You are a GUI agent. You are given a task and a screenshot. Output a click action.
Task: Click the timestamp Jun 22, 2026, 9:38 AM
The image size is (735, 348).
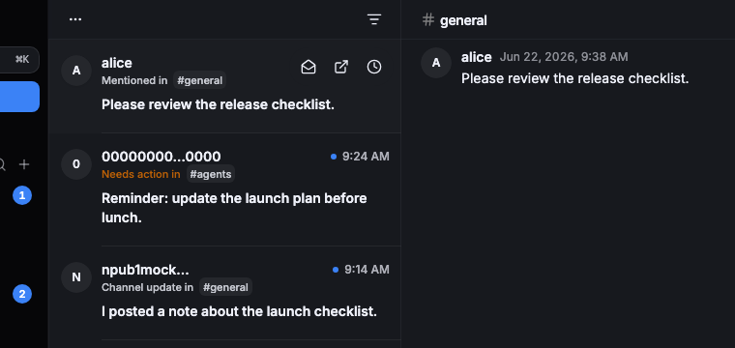pos(564,57)
